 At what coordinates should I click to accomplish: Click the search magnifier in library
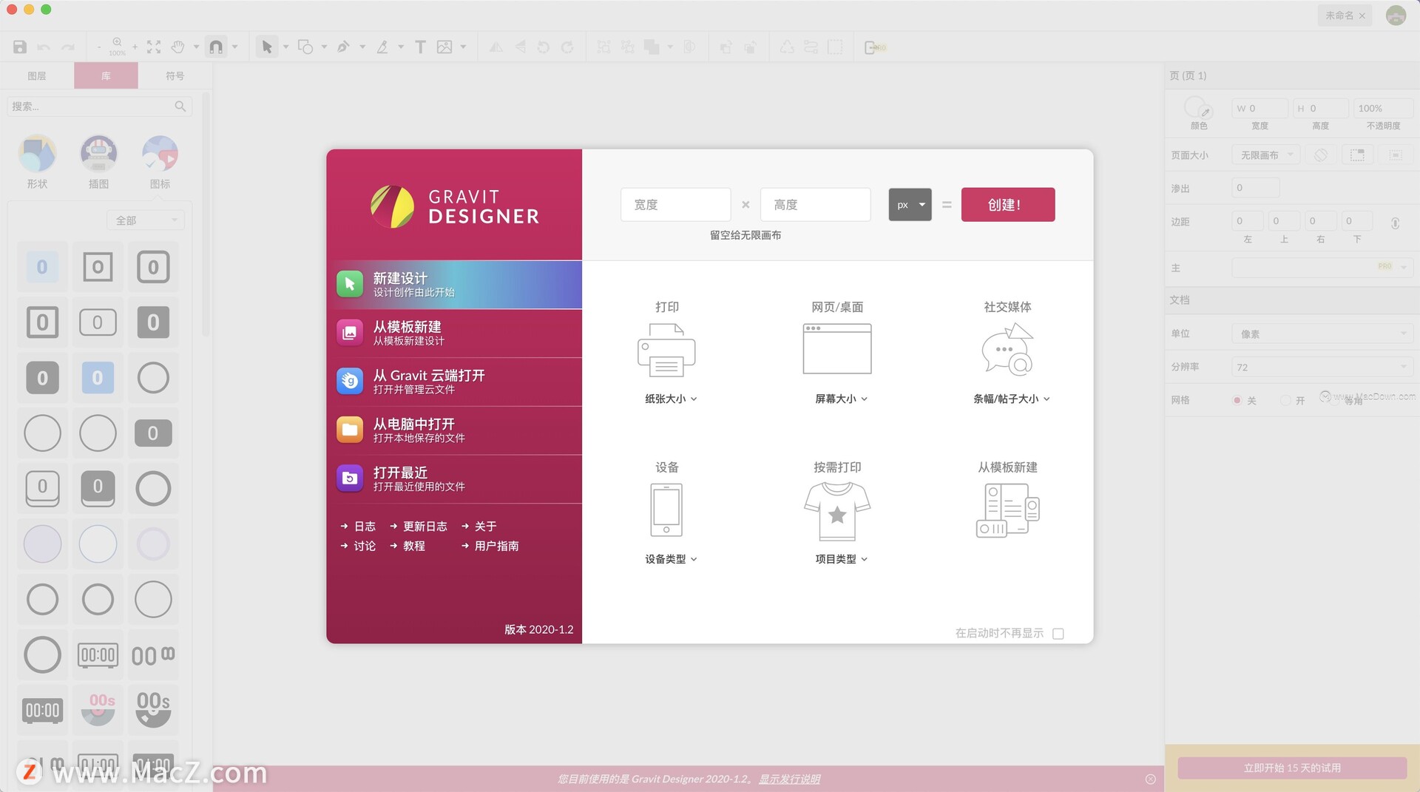[180, 106]
